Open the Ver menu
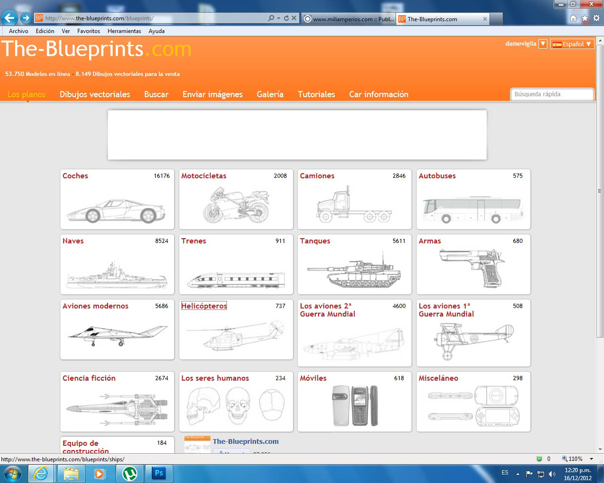604x483 pixels. (x=66, y=31)
